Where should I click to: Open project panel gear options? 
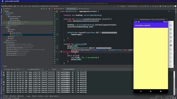point(49,9)
